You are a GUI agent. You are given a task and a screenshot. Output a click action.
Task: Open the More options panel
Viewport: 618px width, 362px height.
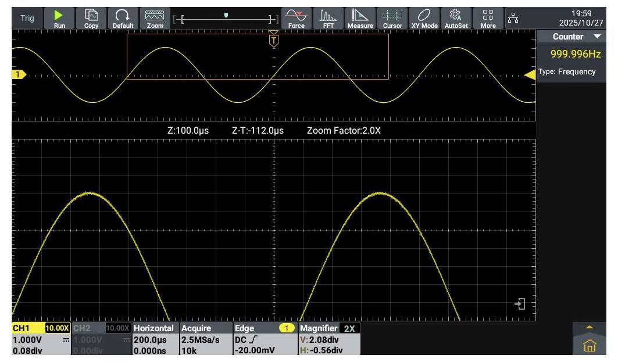click(488, 16)
